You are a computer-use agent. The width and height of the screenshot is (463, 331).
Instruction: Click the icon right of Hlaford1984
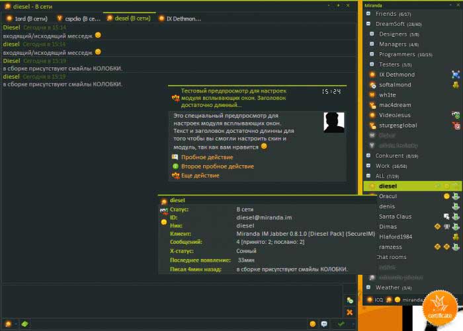(x=456, y=237)
